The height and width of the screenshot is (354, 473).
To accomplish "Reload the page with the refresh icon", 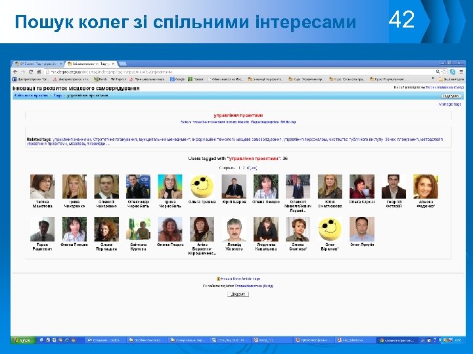I will [31, 72].
